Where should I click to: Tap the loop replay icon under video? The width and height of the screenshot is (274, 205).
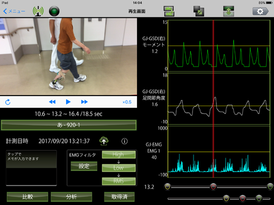(x=8, y=102)
